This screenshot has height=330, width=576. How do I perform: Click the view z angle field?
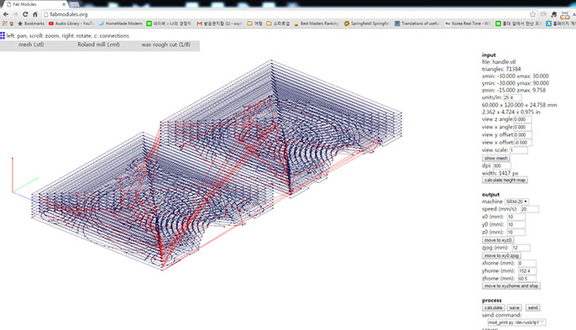(x=522, y=119)
